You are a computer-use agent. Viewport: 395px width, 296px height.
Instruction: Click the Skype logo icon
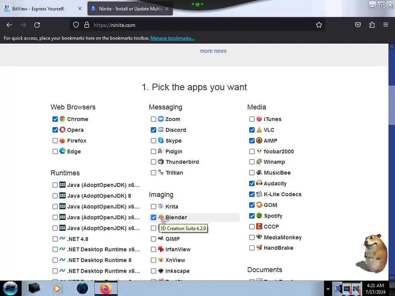pos(161,140)
